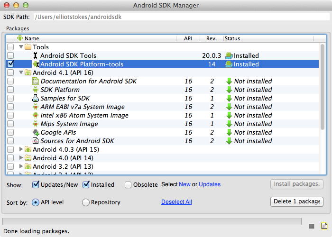This screenshot has width=332, height=237.
Task: Click the Deselect All link
Action: (176, 202)
